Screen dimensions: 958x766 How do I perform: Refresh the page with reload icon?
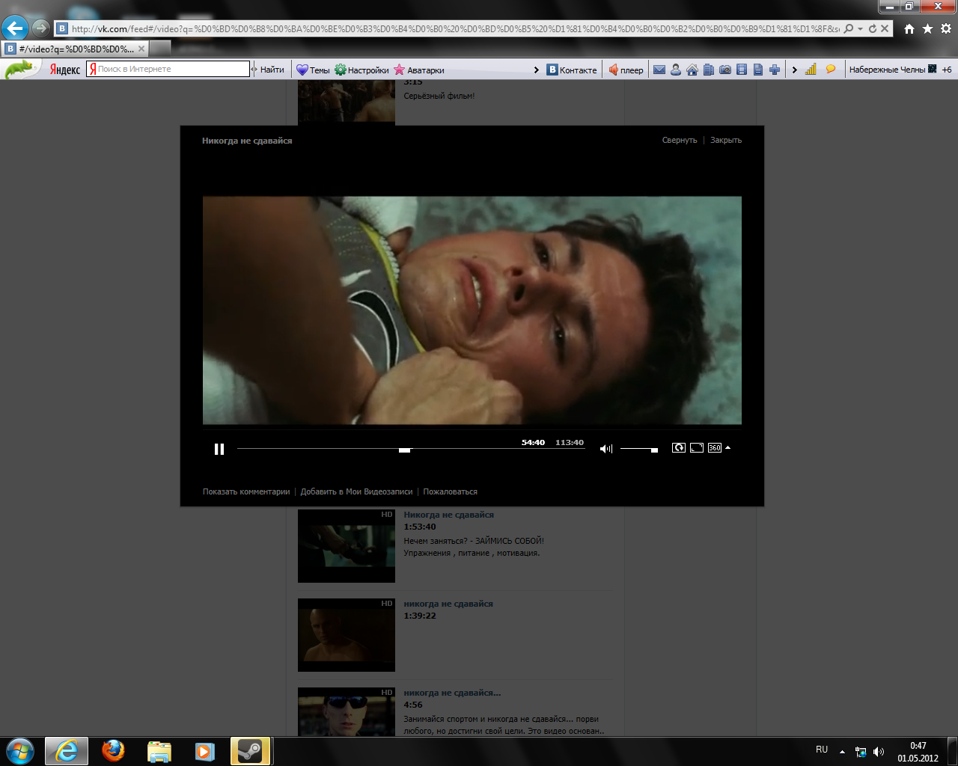coord(873,28)
